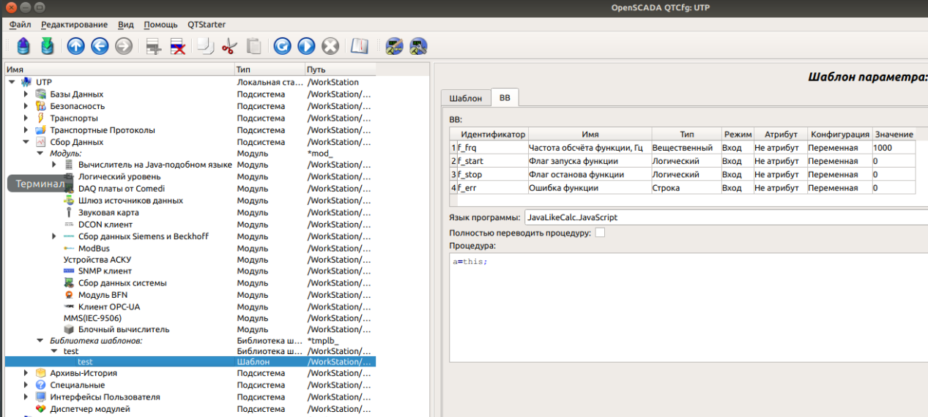Switch to the 'Шаблон' tab
The width and height of the screenshot is (928, 417).
pos(465,98)
